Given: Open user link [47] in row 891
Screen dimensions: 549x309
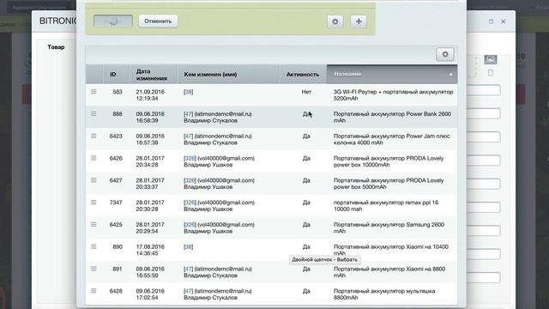Looking at the screenshot, I should coord(189,269).
